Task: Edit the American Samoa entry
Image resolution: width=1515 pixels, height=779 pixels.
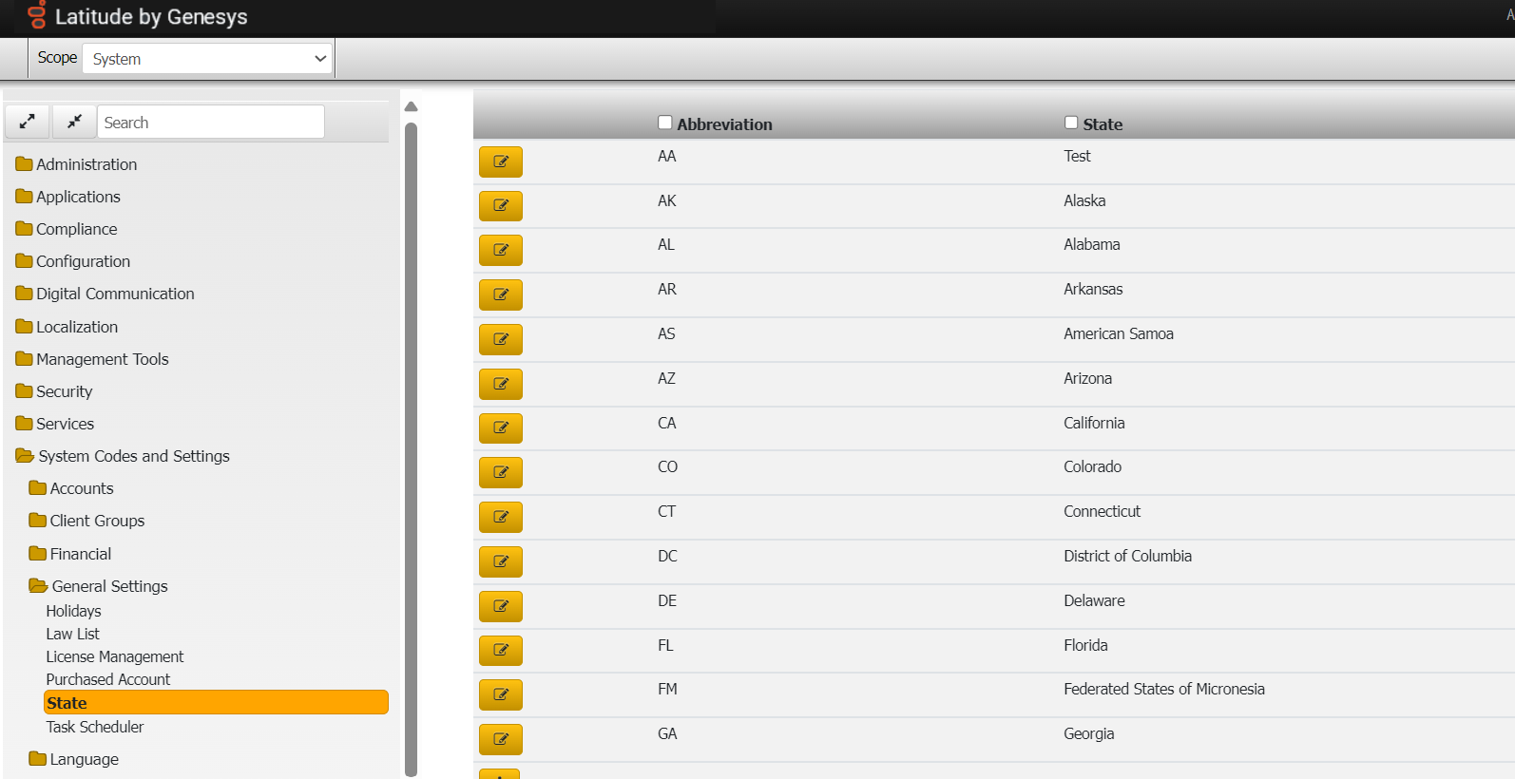Action: [x=500, y=339]
